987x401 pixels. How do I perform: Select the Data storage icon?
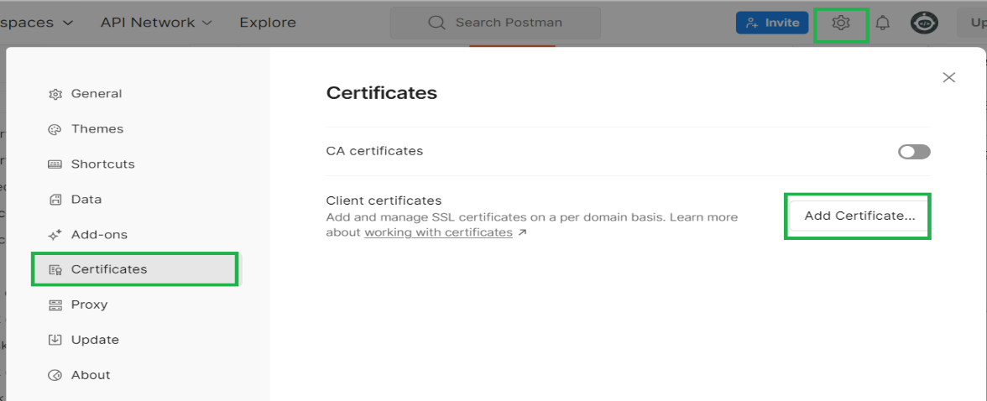[x=55, y=200]
